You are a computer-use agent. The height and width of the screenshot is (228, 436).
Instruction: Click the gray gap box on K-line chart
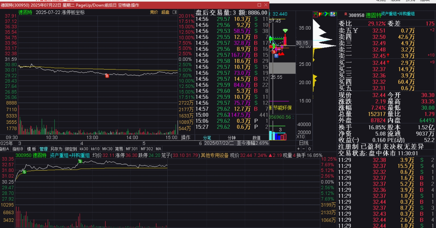pyautogui.click(x=282, y=68)
